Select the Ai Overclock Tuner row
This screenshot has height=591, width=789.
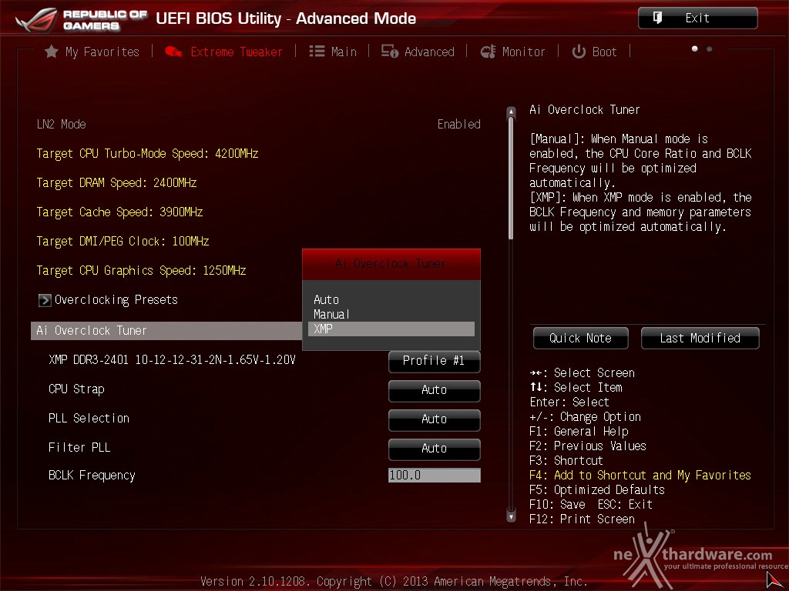pyautogui.click(x=166, y=331)
